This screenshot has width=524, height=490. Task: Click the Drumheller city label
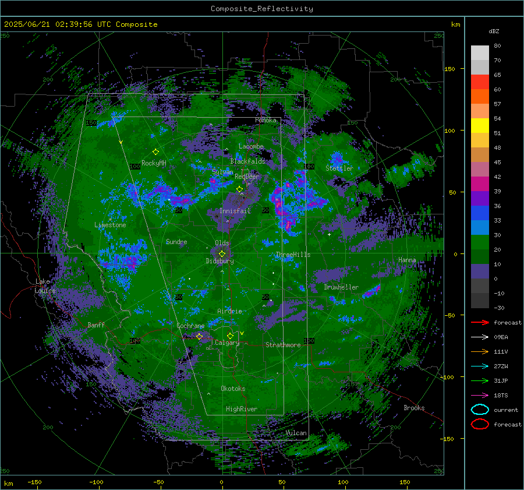341,287
